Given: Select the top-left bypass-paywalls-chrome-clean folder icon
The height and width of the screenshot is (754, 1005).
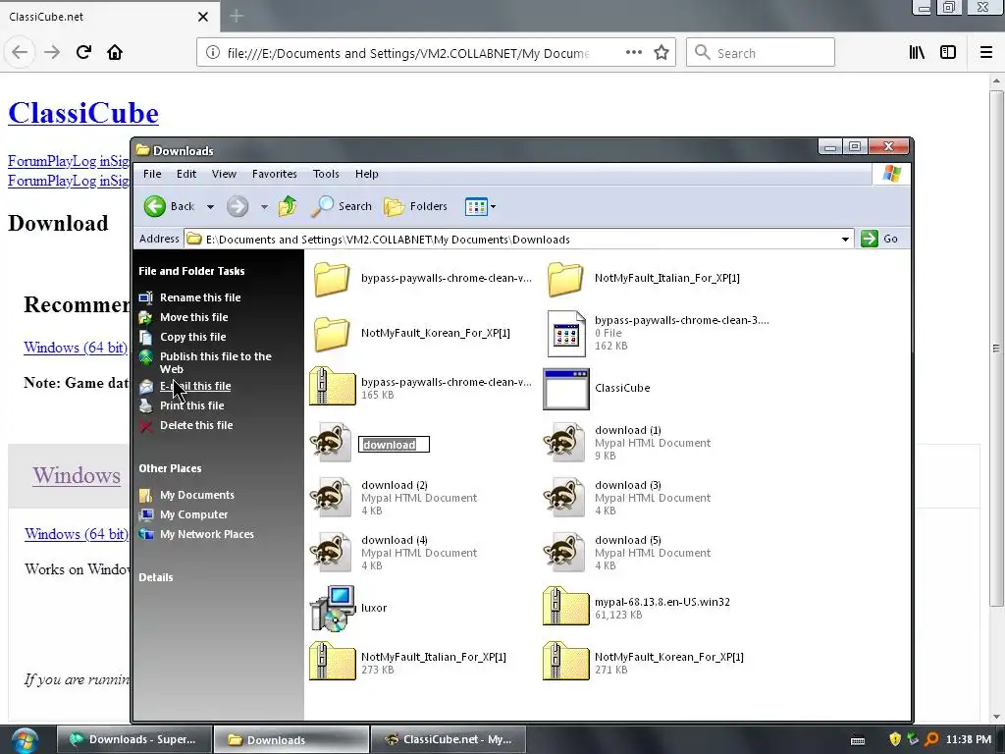Looking at the screenshot, I should (332, 279).
